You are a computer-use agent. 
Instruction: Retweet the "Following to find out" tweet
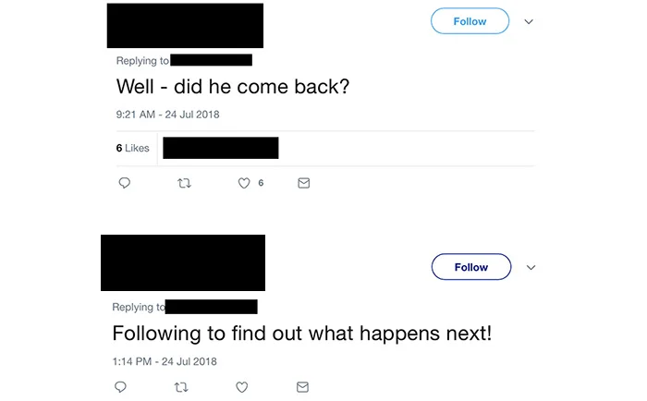click(x=181, y=387)
